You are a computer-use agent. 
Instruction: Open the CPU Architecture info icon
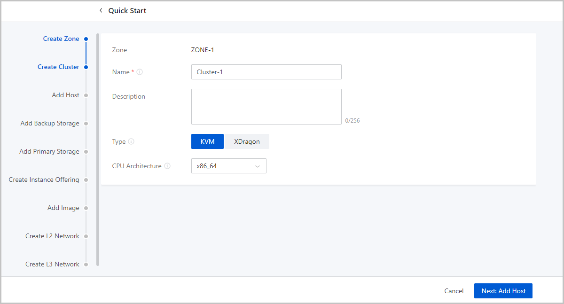[x=168, y=166]
